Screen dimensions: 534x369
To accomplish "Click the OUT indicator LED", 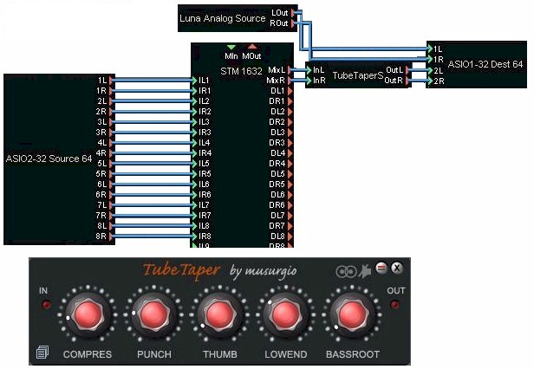I will click(394, 305).
